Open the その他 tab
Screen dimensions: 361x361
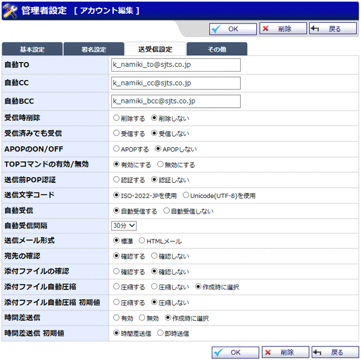(x=217, y=49)
